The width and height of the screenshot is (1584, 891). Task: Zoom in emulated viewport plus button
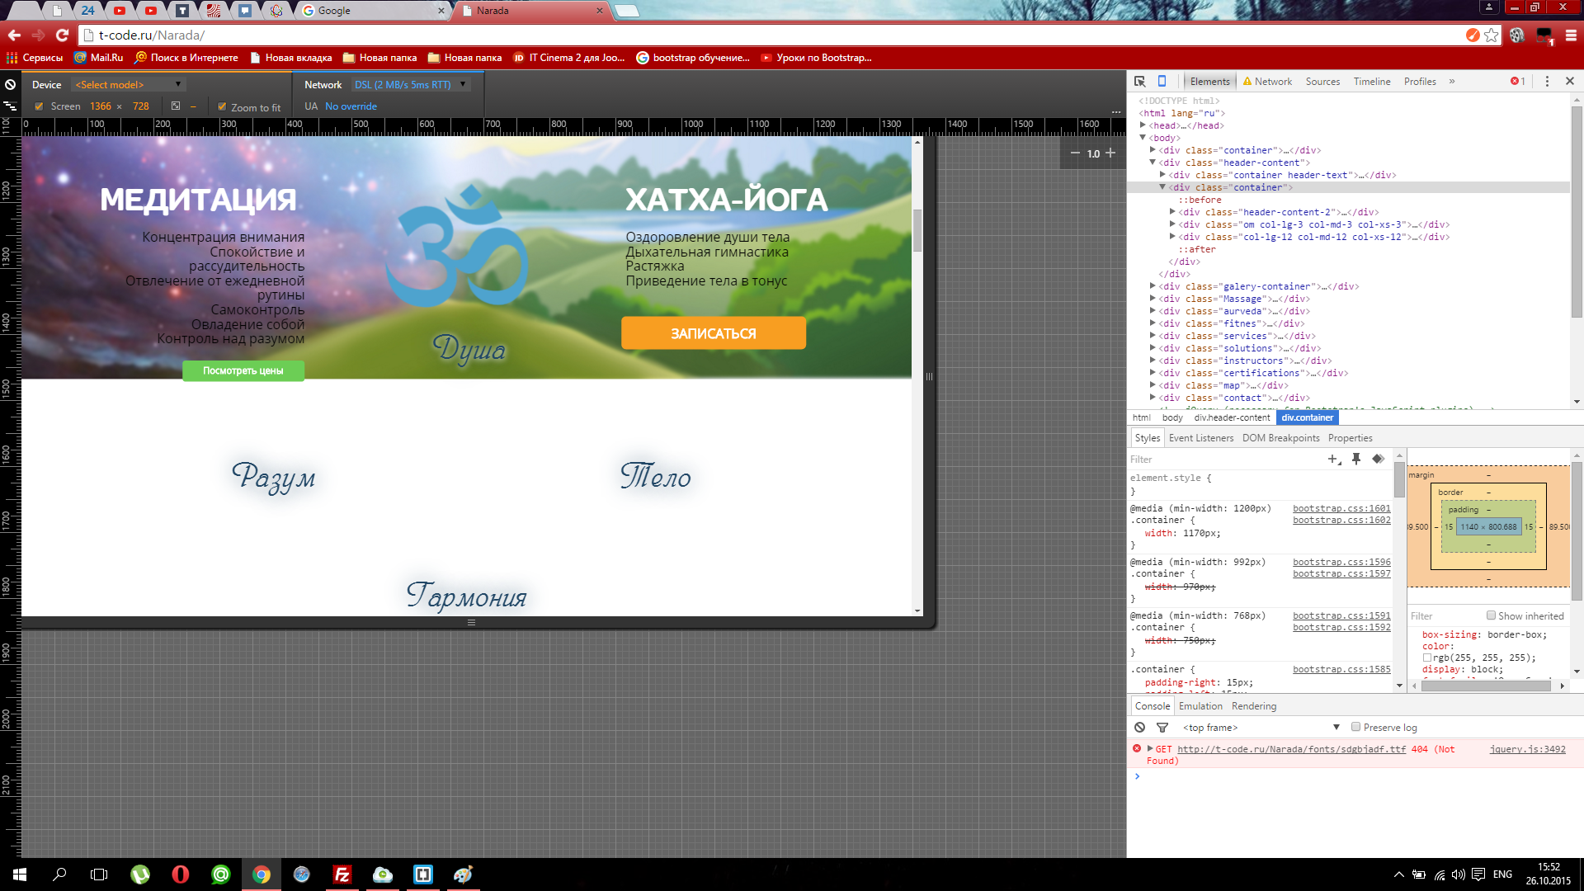point(1110,153)
